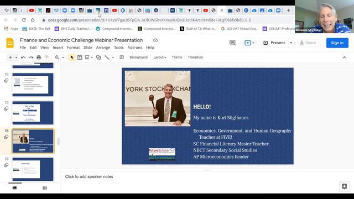Image resolution: width=354 pixels, height=199 pixels.
Task: Insert an image from the toolbar
Action: pyautogui.click(x=87, y=57)
